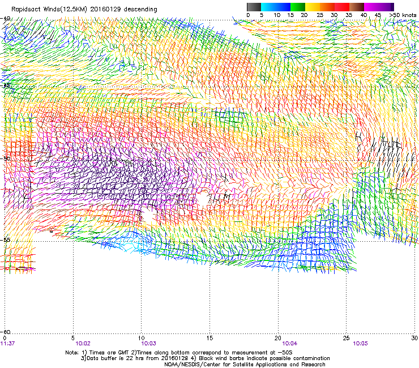Click the '0' label under the color bar

(248, 15)
